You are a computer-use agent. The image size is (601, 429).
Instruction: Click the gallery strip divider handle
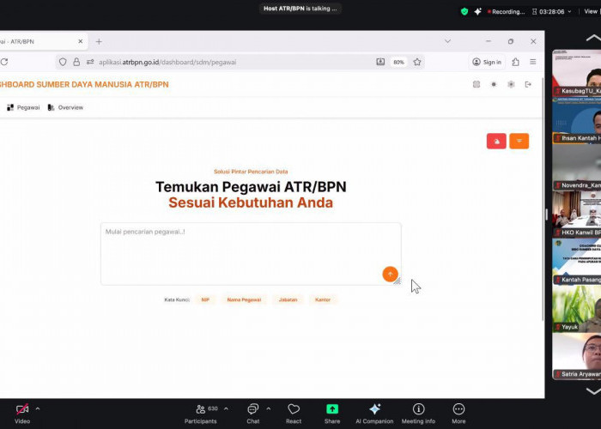point(547,214)
